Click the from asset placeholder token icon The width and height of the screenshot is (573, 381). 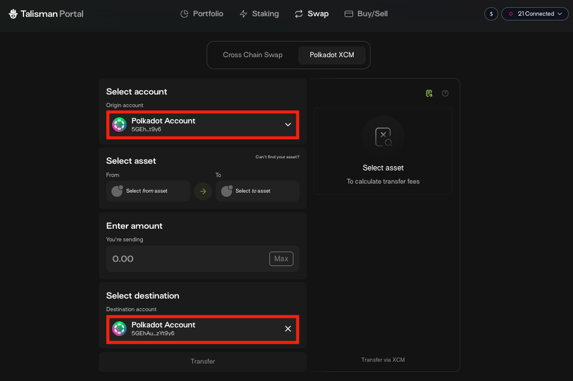click(x=117, y=191)
